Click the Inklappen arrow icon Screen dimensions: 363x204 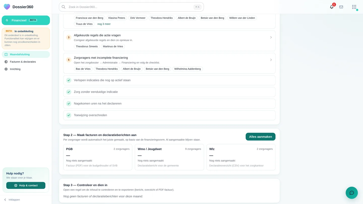pos(5,200)
